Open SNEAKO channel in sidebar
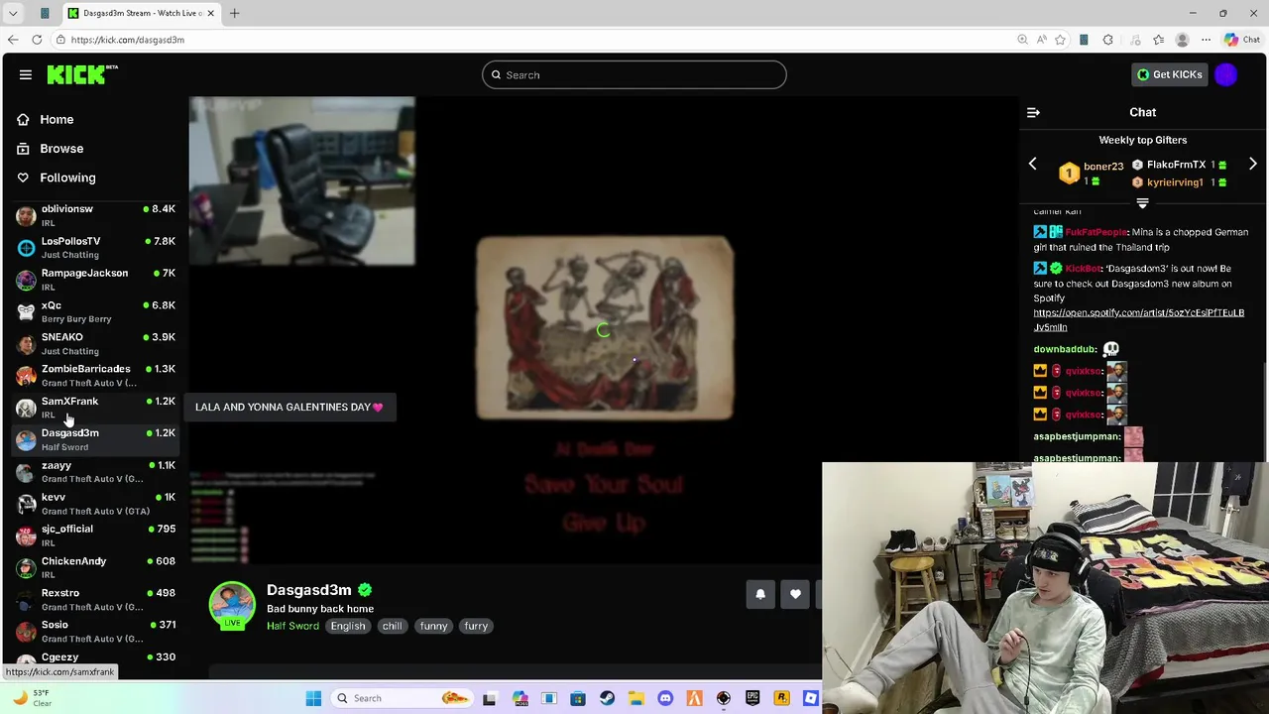This screenshot has width=1269, height=714. (95, 343)
